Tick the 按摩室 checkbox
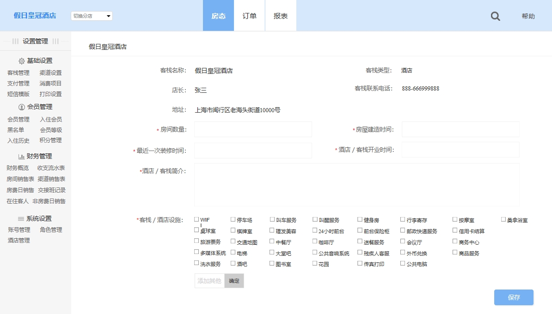This screenshot has width=552, height=314. pos(455,219)
